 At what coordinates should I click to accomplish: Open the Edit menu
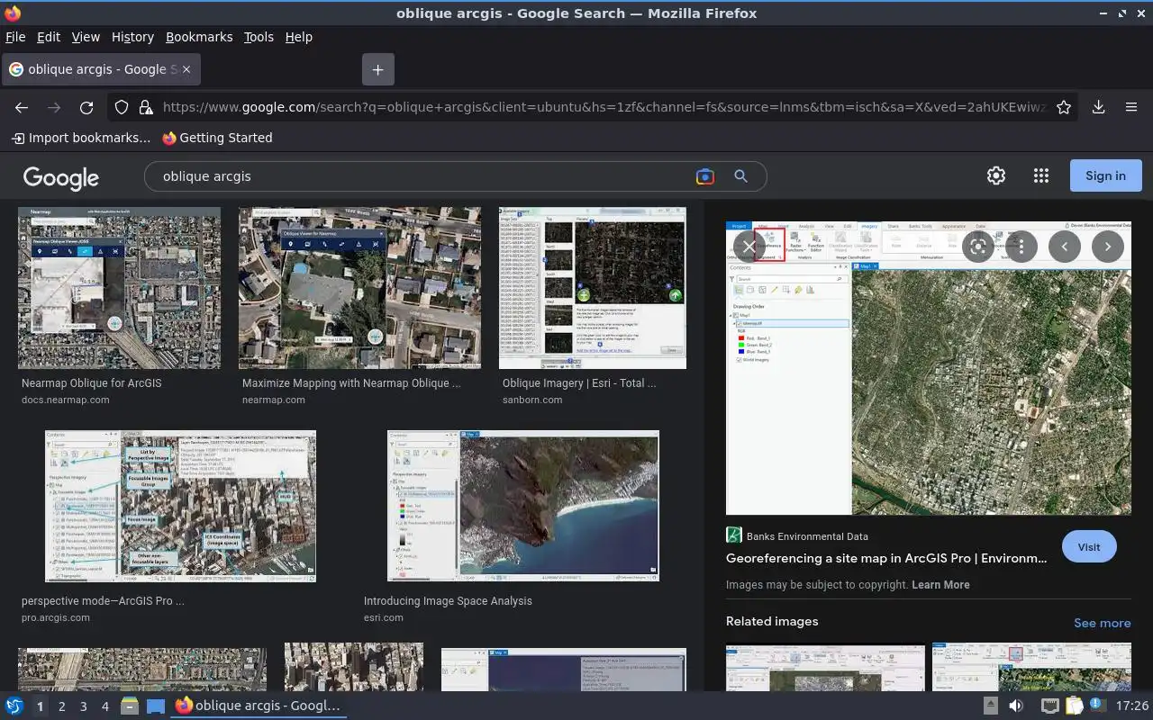[49, 37]
